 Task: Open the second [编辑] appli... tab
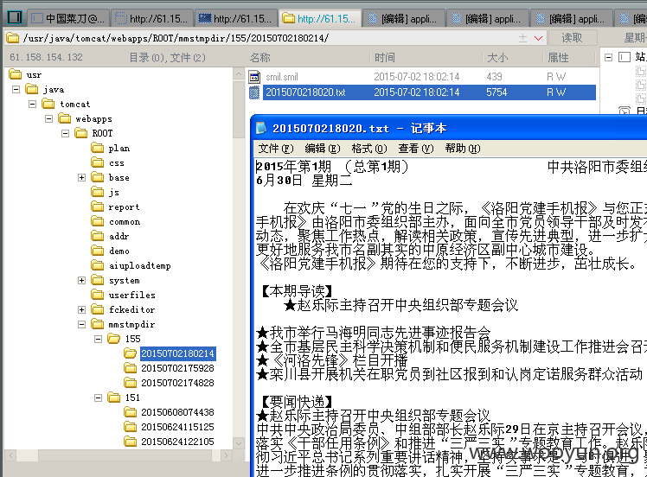click(488, 18)
